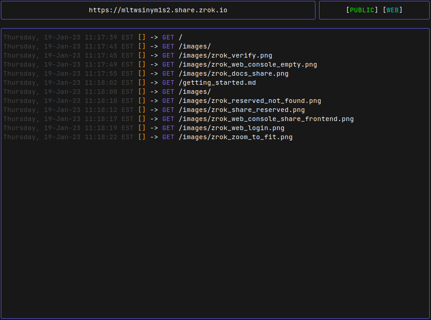Open the /getting_started.md request entry
431x320 pixels.
(x=218, y=82)
